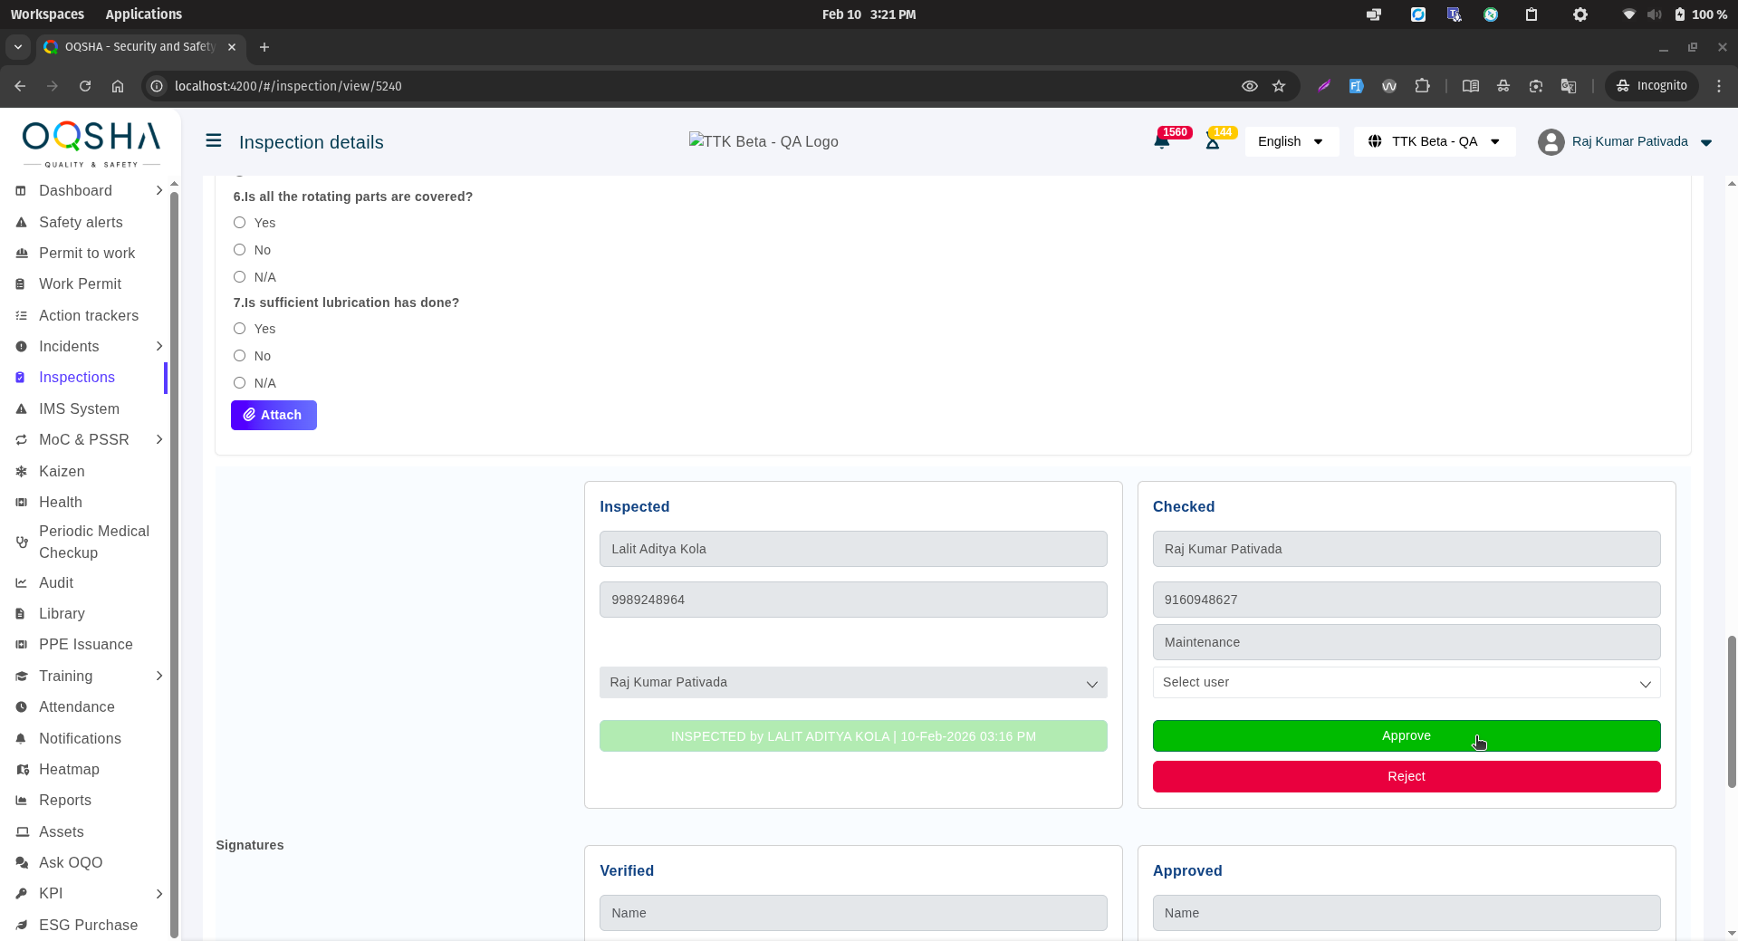Click the user avatar icon in header
The image size is (1738, 941).
[1551, 142]
